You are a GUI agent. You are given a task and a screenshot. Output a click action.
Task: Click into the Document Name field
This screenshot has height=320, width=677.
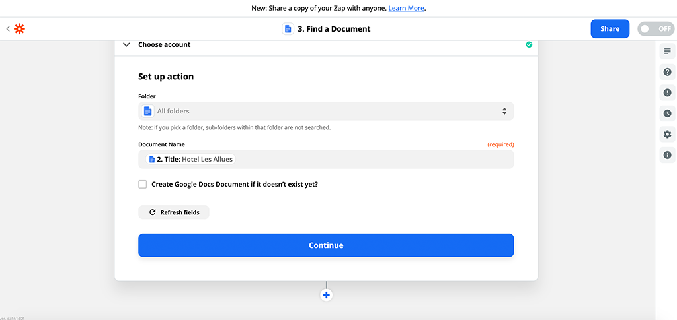(370, 159)
